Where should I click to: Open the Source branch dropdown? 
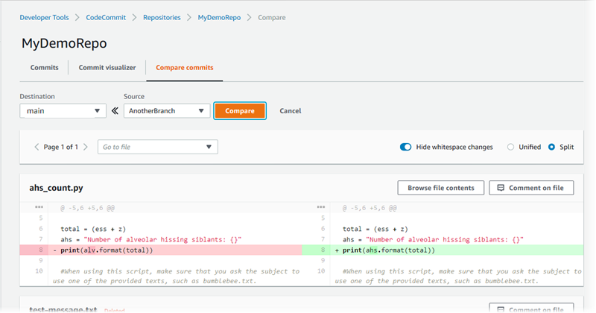(x=166, y=111)
